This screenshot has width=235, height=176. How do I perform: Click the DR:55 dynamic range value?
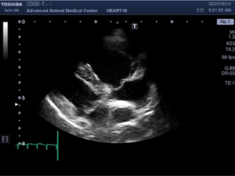[x=228, y=73]
